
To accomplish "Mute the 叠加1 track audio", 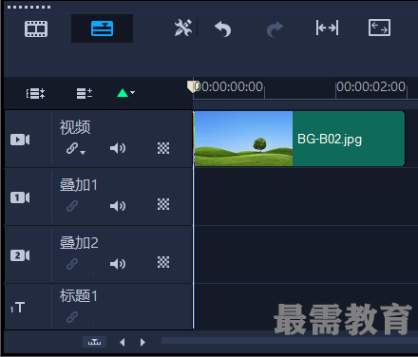I will point(118,206).
